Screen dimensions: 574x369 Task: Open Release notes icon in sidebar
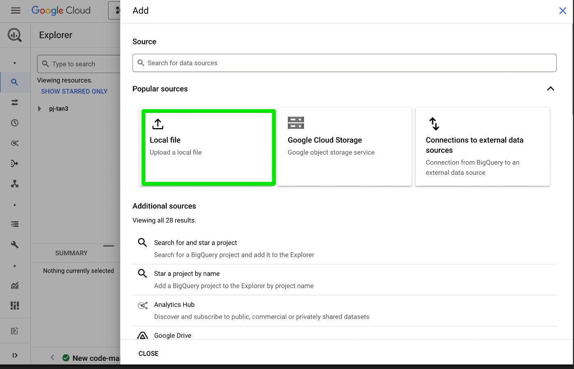[15, 331]
